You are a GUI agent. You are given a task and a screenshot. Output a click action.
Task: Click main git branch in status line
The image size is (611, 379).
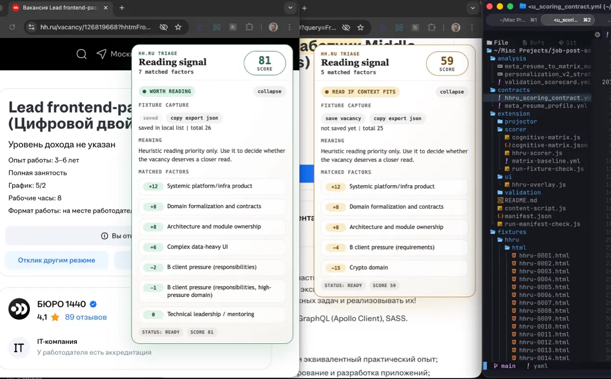click(x=504, y=366)
